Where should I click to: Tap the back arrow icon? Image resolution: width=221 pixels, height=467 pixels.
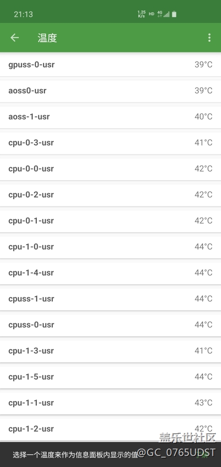(x=15, y=38)
